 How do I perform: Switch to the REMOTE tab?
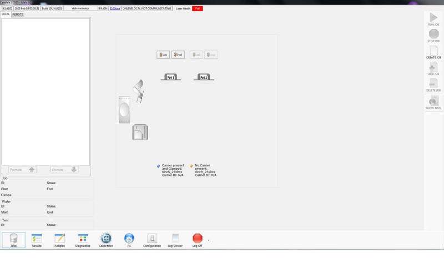18,14
